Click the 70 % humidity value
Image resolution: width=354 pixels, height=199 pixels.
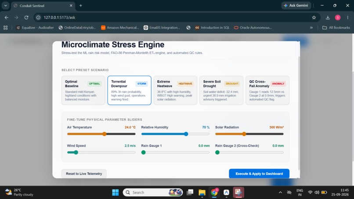point(206,127)
